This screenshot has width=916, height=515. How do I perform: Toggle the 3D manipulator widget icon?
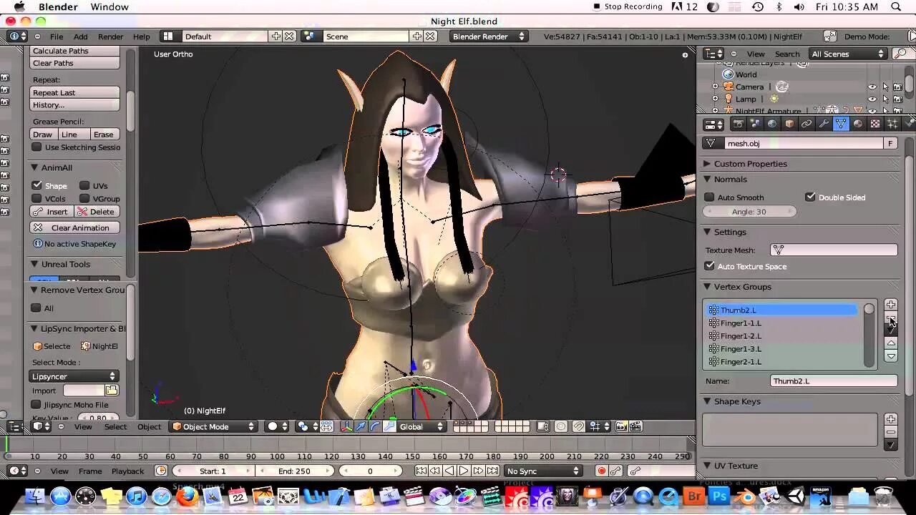pyautogui.click(x=348, y=426)
